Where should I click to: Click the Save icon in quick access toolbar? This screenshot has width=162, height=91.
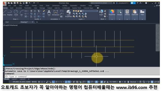pos(15,3)
